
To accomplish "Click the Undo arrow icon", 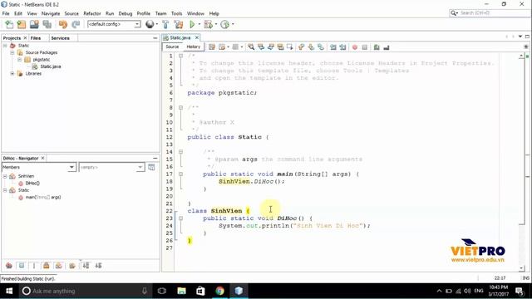I will pos(63,24).
